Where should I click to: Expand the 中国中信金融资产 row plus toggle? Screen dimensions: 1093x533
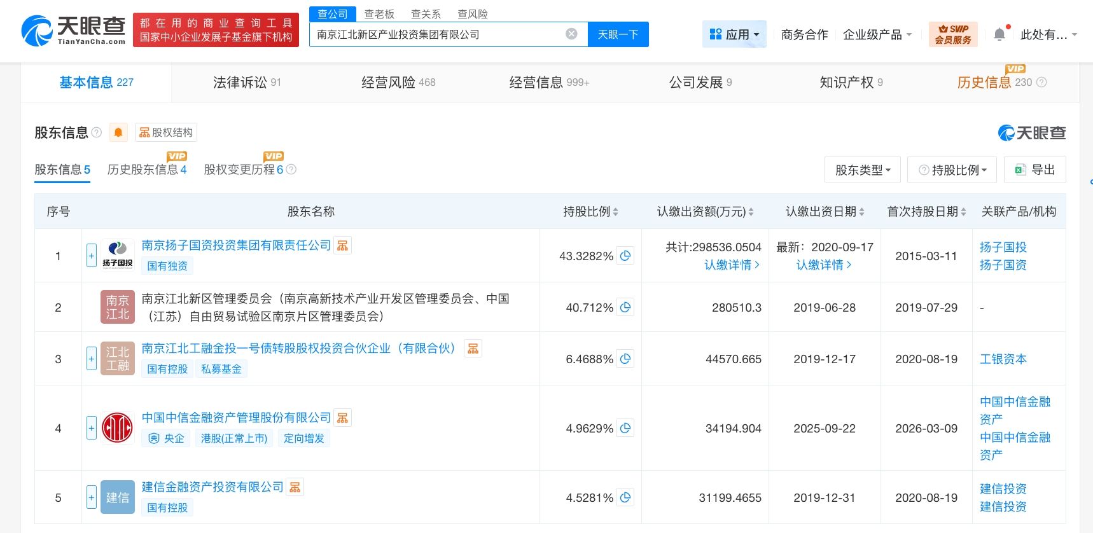92,428
